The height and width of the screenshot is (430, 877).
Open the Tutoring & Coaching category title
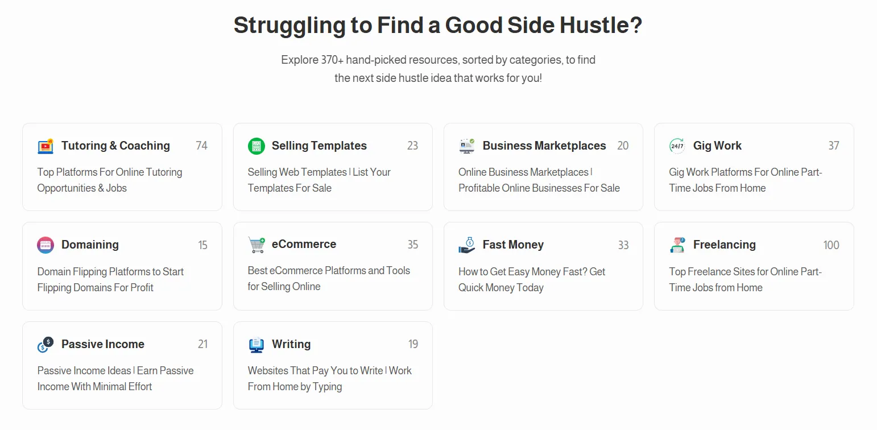coord(115,146)
